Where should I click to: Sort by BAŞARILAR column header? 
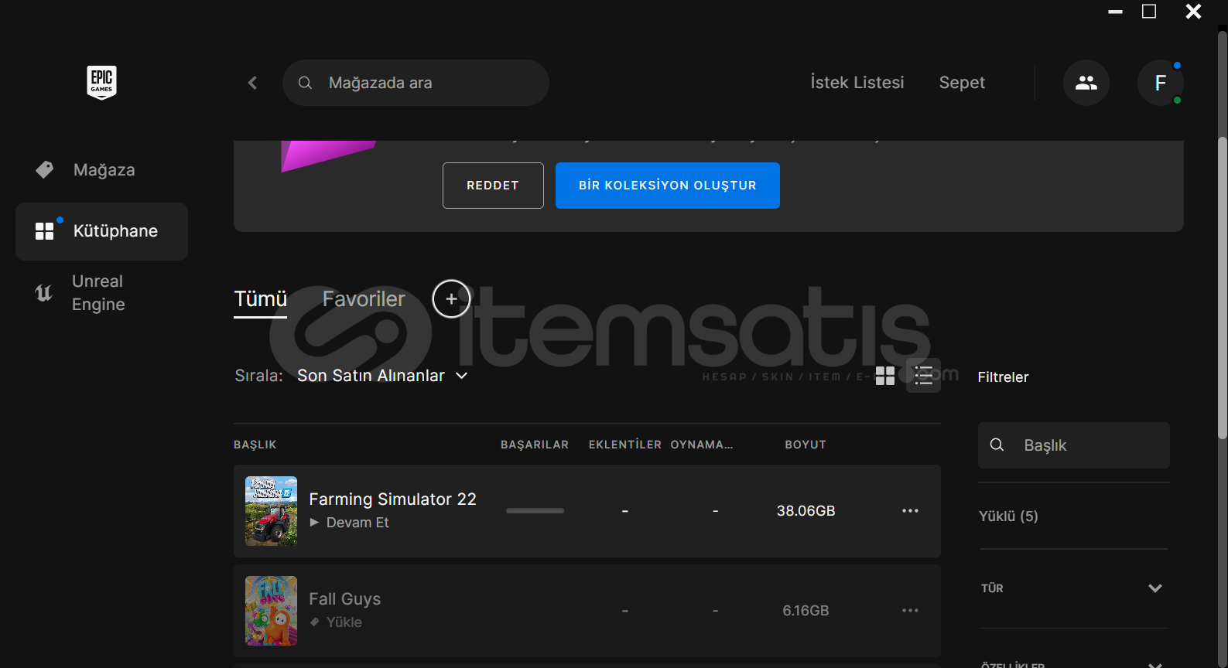coord(535,445)
